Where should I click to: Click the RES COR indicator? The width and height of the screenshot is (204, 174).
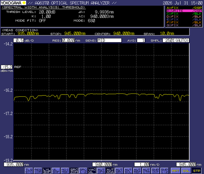[38, 171]
